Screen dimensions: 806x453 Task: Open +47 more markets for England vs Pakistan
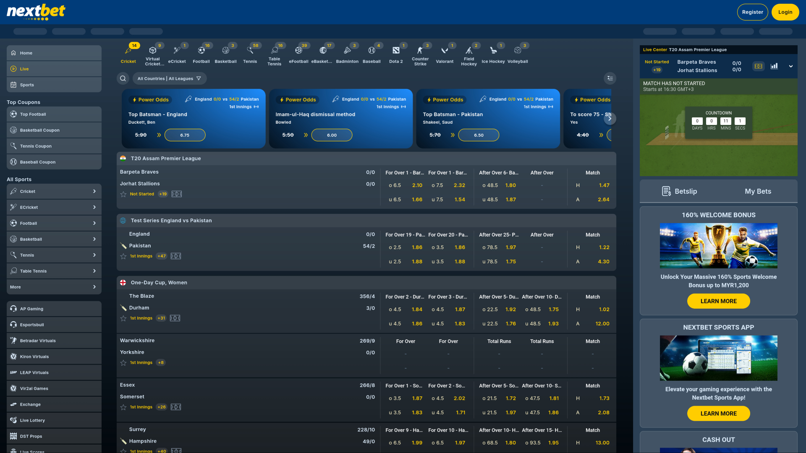pyautogui.click(x=162, y=256)
